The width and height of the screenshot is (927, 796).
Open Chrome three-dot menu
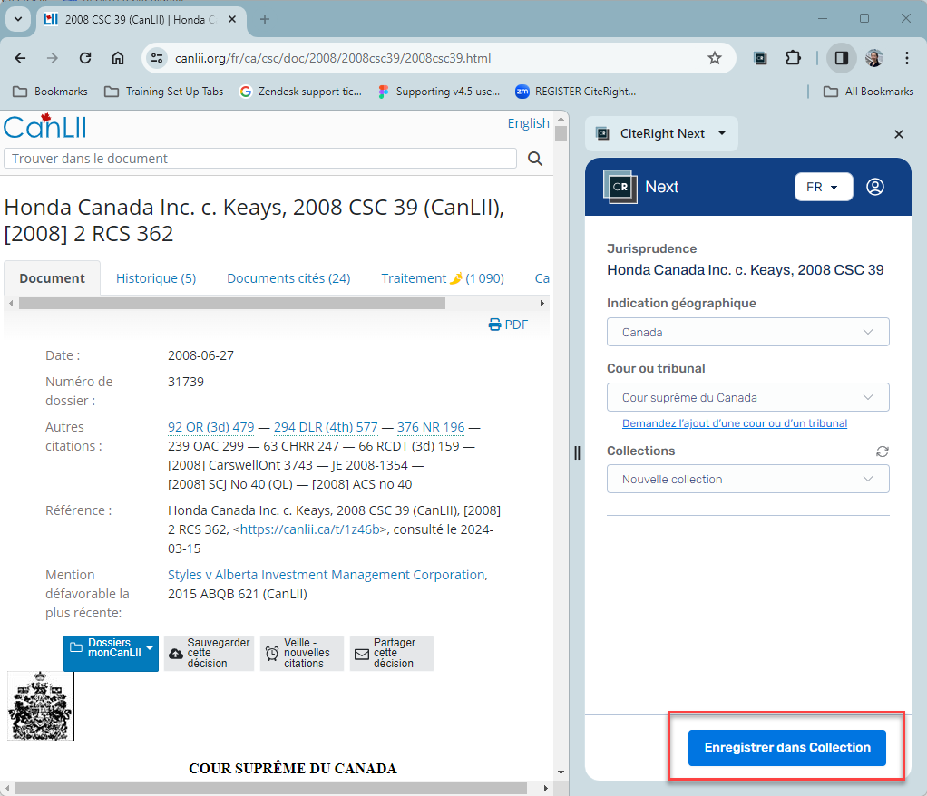coord(906,58)
